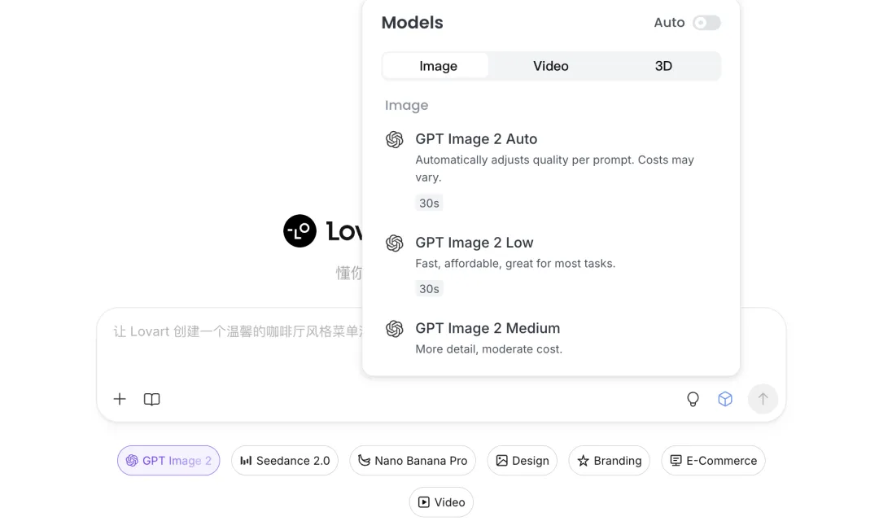Switch to the Video tab
Image resolution: width=879 pixels, height=530 pixels.
click(551, 66)
